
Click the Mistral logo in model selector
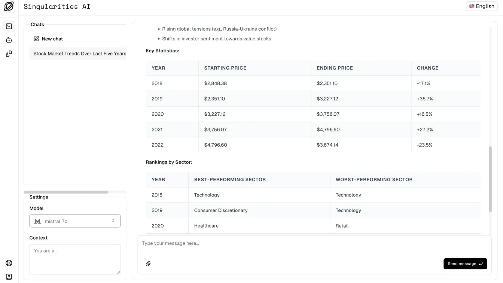(x=37, y=221)
